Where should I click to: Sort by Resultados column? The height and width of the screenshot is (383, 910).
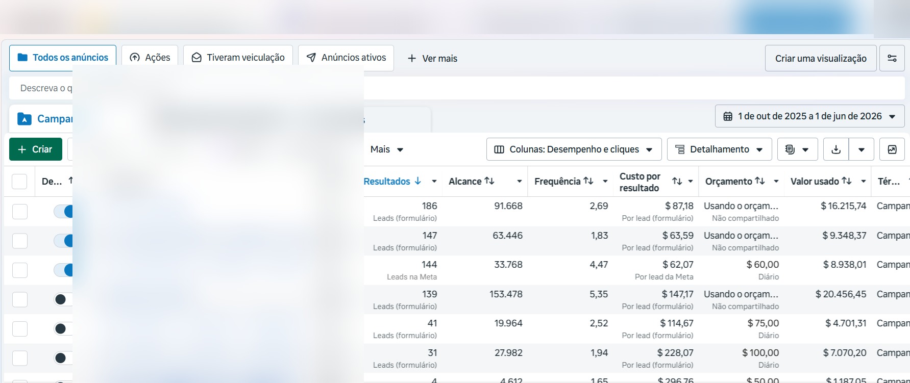click(x=392, y=181)
